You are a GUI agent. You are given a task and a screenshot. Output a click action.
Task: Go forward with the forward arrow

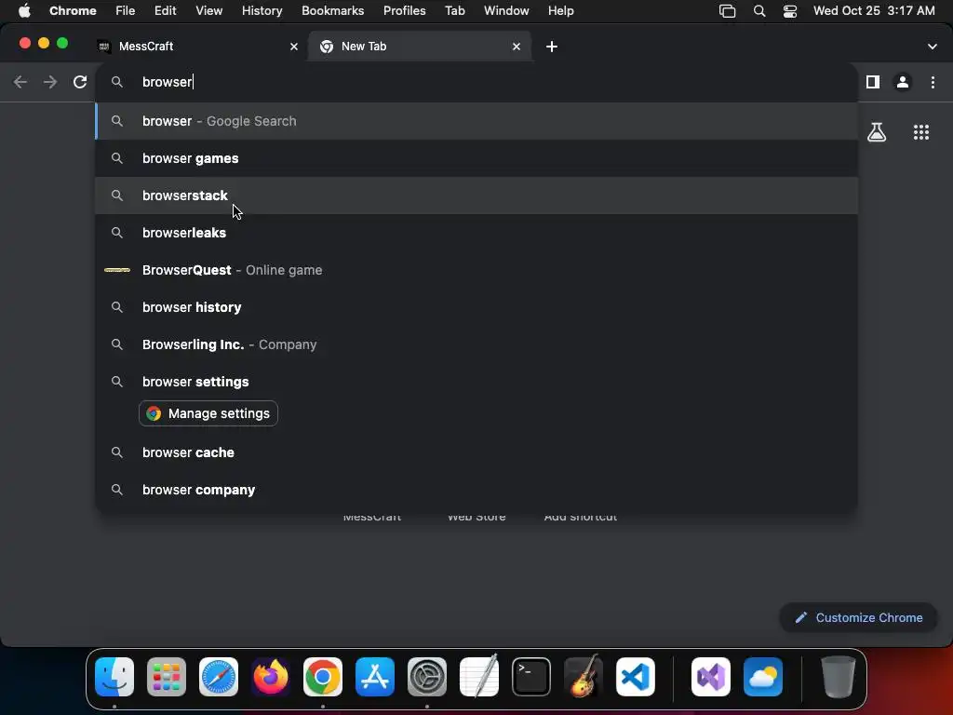[50, 82]
